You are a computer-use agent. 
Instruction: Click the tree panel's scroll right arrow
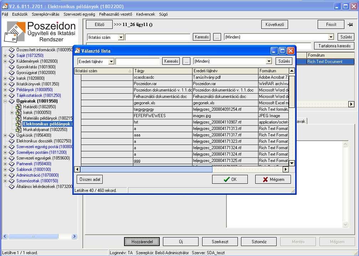(74, 236)
